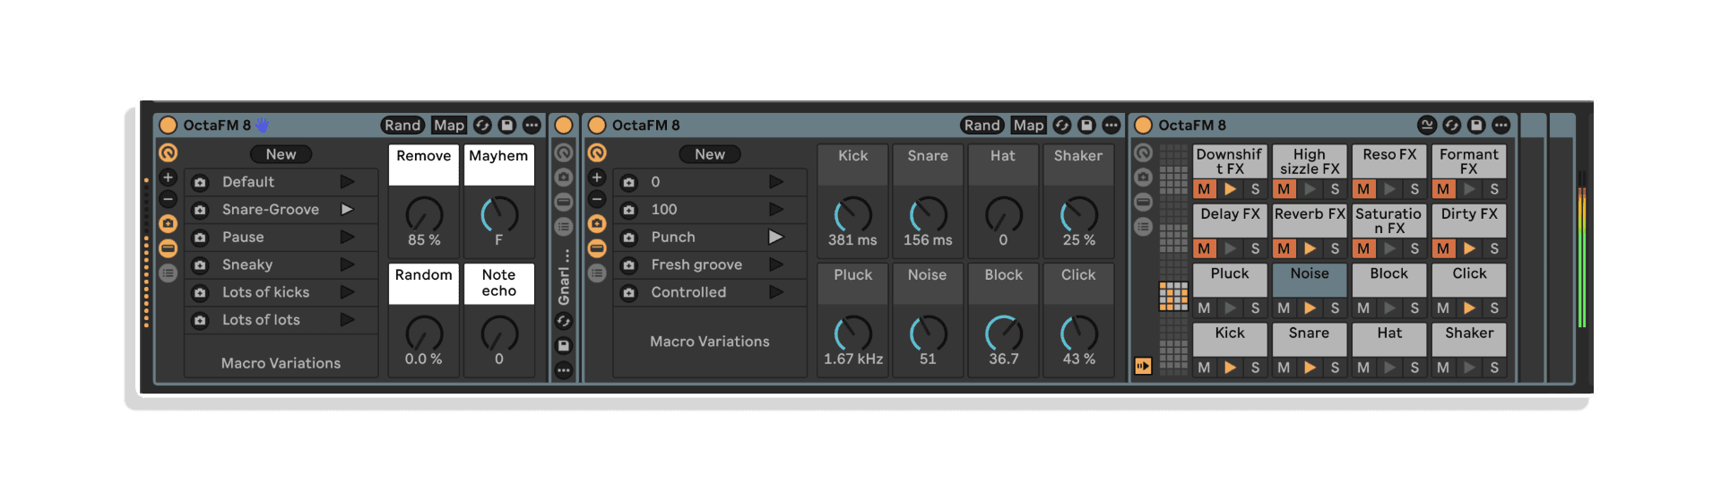Click plus icon beside the variation named 0
This screenshot has height=494, width=1721.
pos(597,178)
